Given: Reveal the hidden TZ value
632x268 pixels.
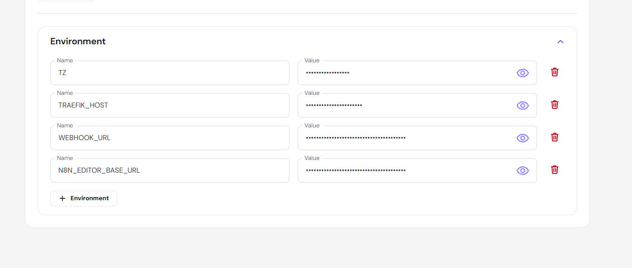Looking at the screenshot, I should 523,73.
